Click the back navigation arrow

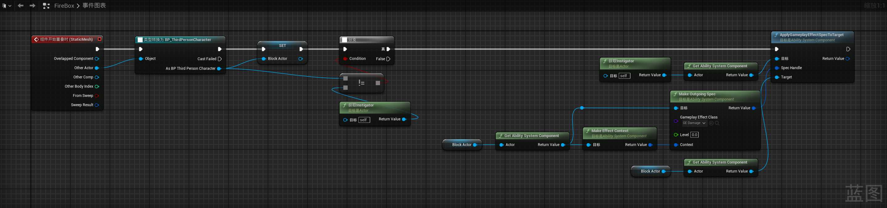click(x=21, y=6)
